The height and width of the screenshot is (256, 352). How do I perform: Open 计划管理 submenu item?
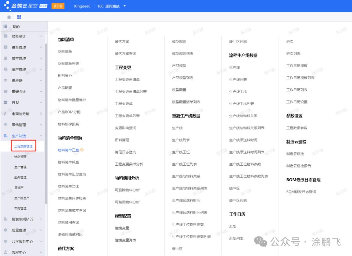[x=20, y=157]
